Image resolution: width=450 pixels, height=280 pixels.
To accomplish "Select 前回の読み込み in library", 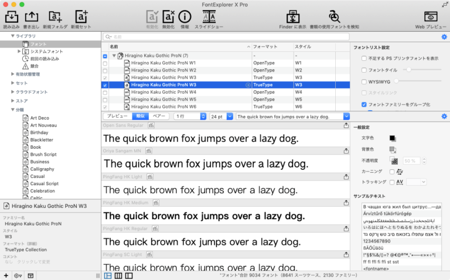I will pyautogui.click(x=45, y=59).
